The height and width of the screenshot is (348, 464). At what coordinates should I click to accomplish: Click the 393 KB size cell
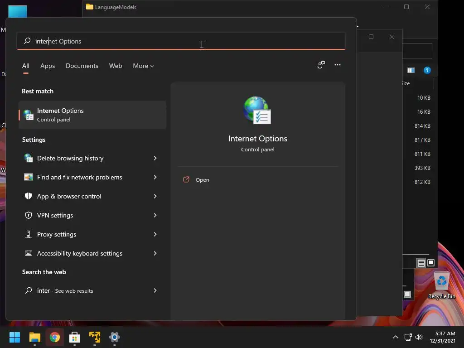tap(422, 168)
